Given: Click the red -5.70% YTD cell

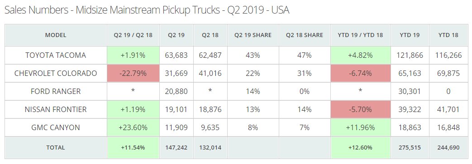Looking at the screenshot, I should (360, 109).
